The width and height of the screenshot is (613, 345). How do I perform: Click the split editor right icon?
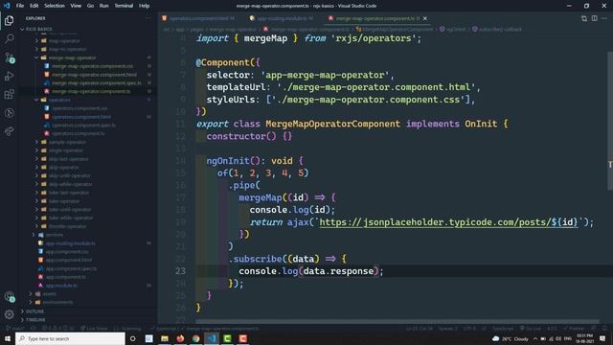coord(594,18)
